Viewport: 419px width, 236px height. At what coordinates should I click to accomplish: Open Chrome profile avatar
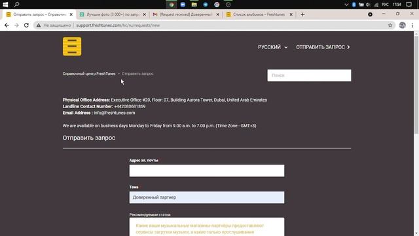coord(402,26)
